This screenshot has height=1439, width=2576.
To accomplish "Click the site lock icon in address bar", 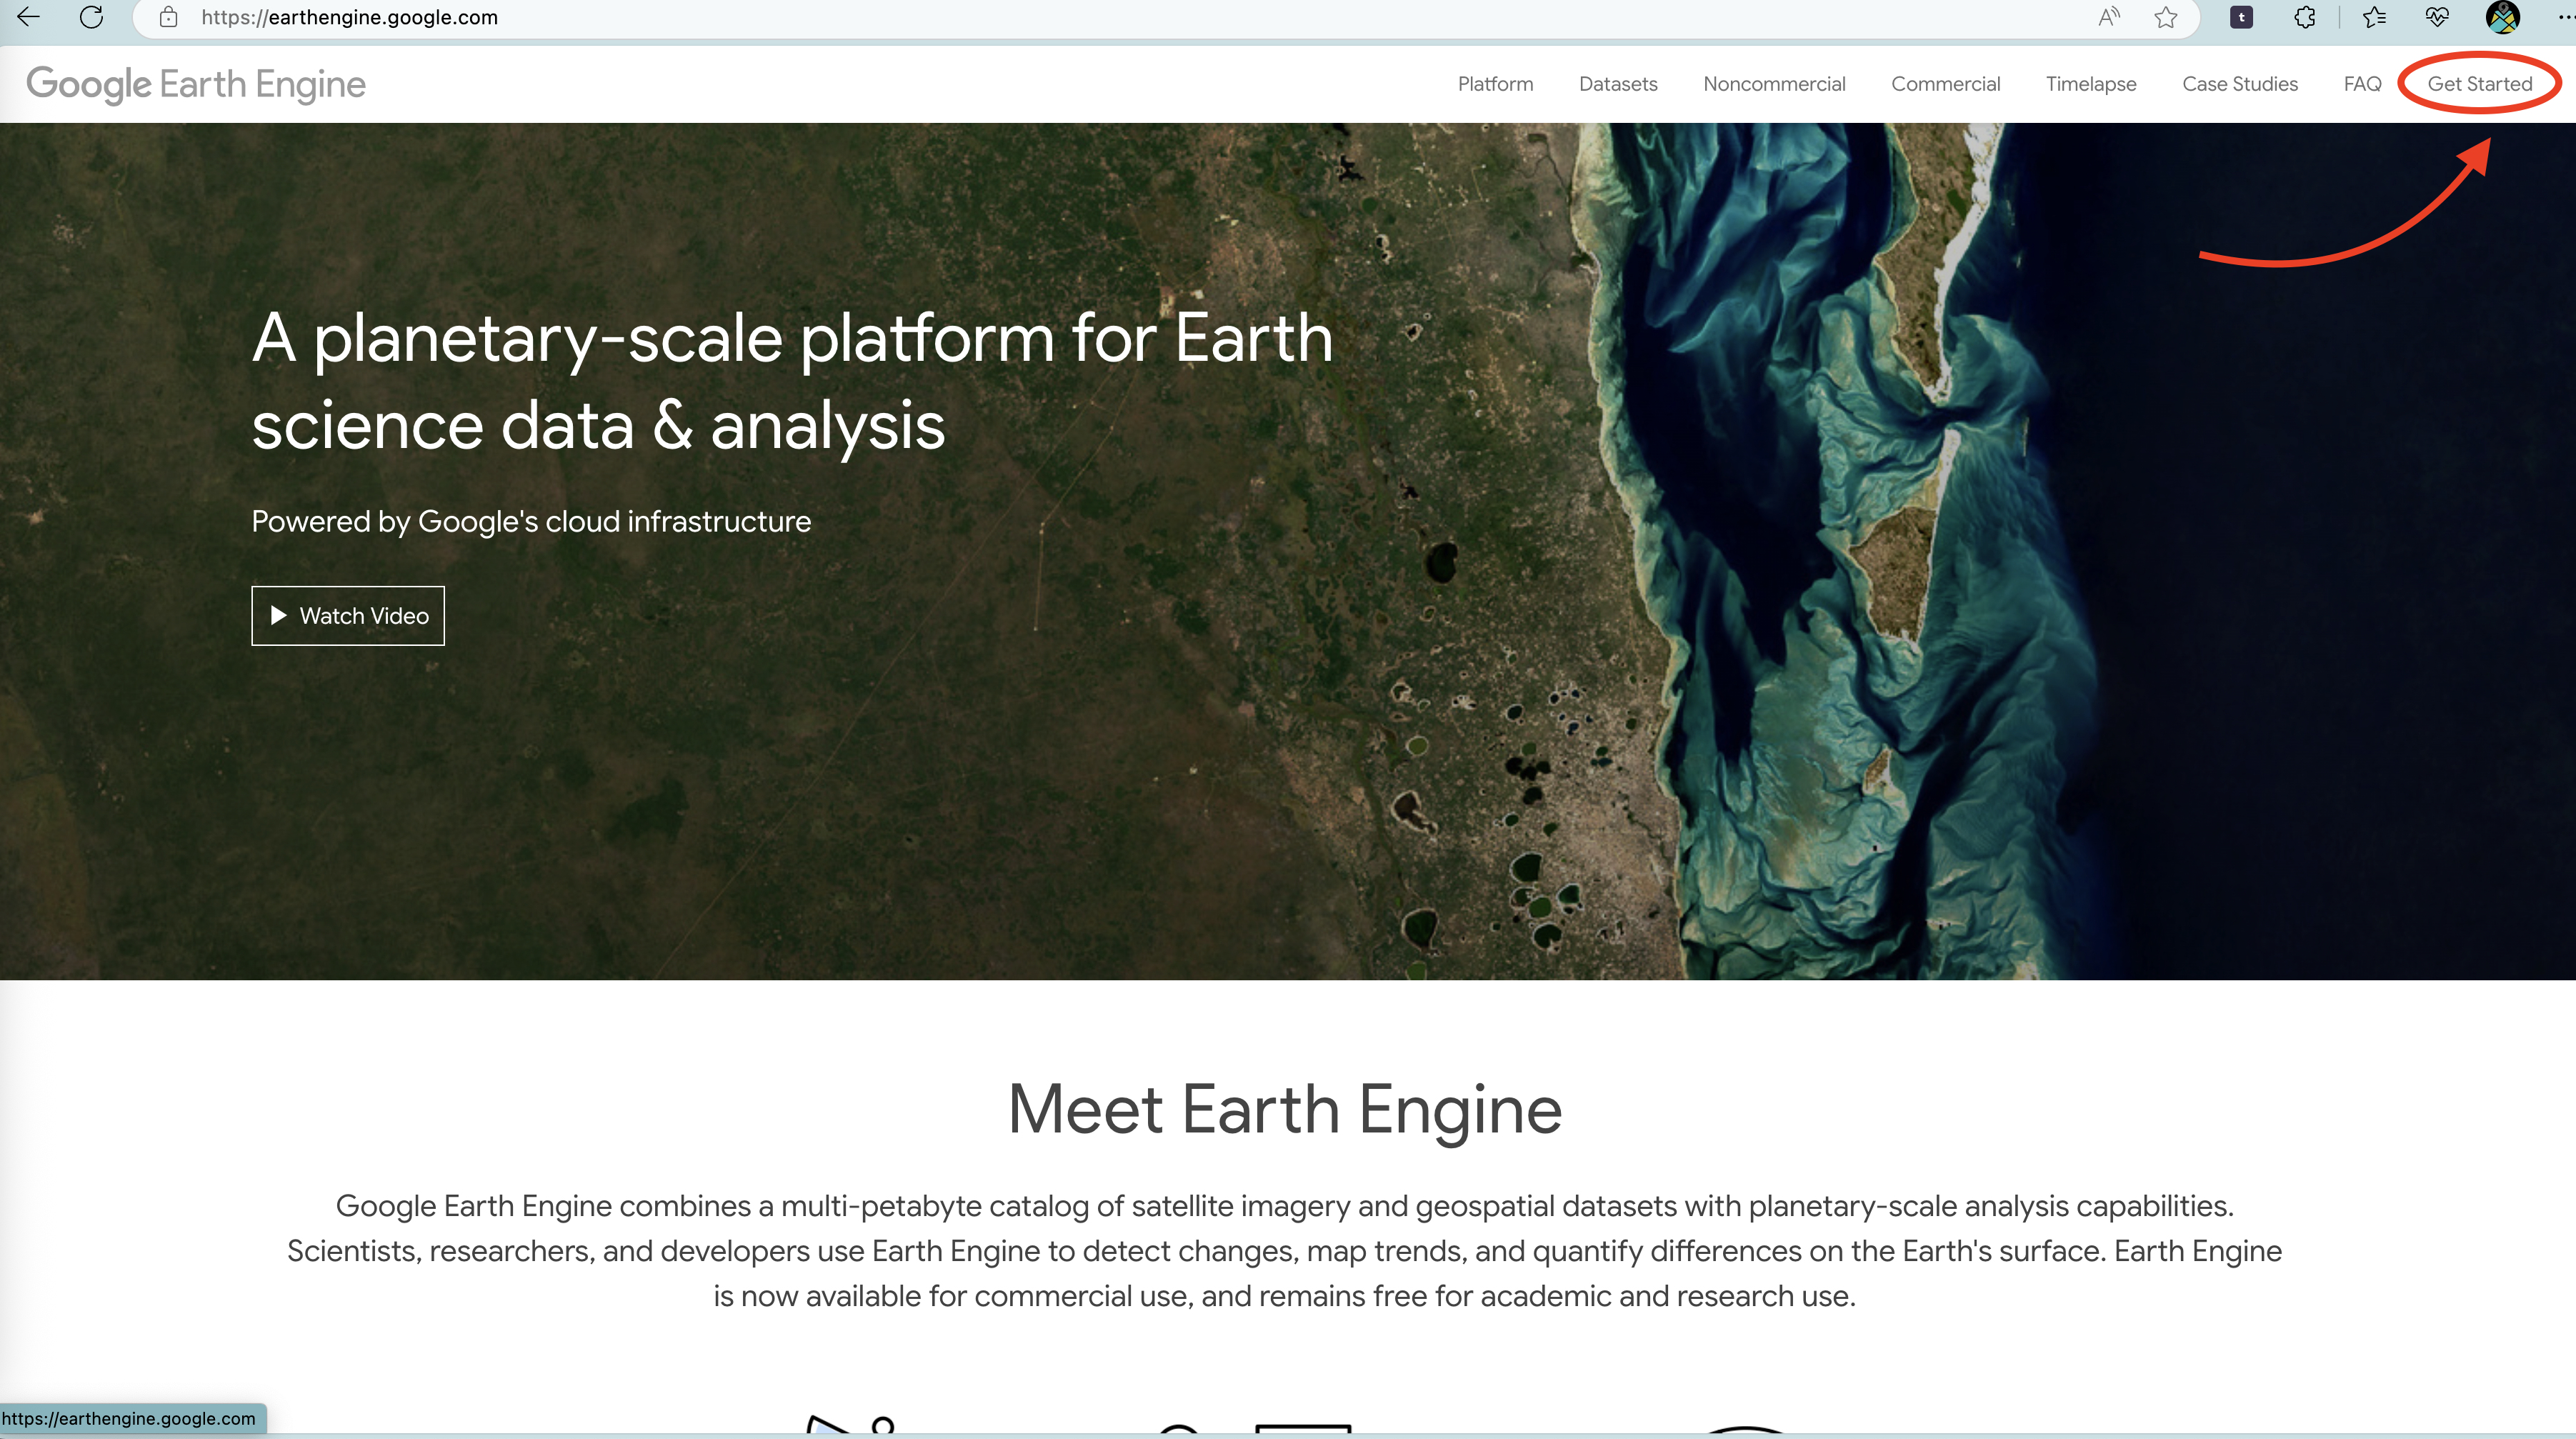I will [169, 17].
